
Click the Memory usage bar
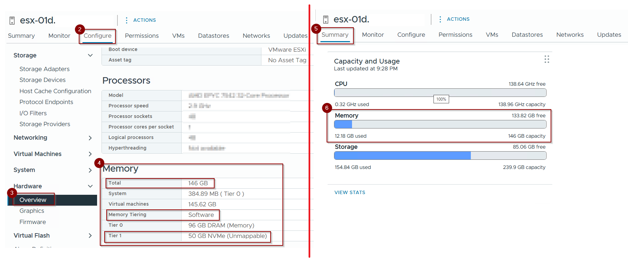coord(440,124)
